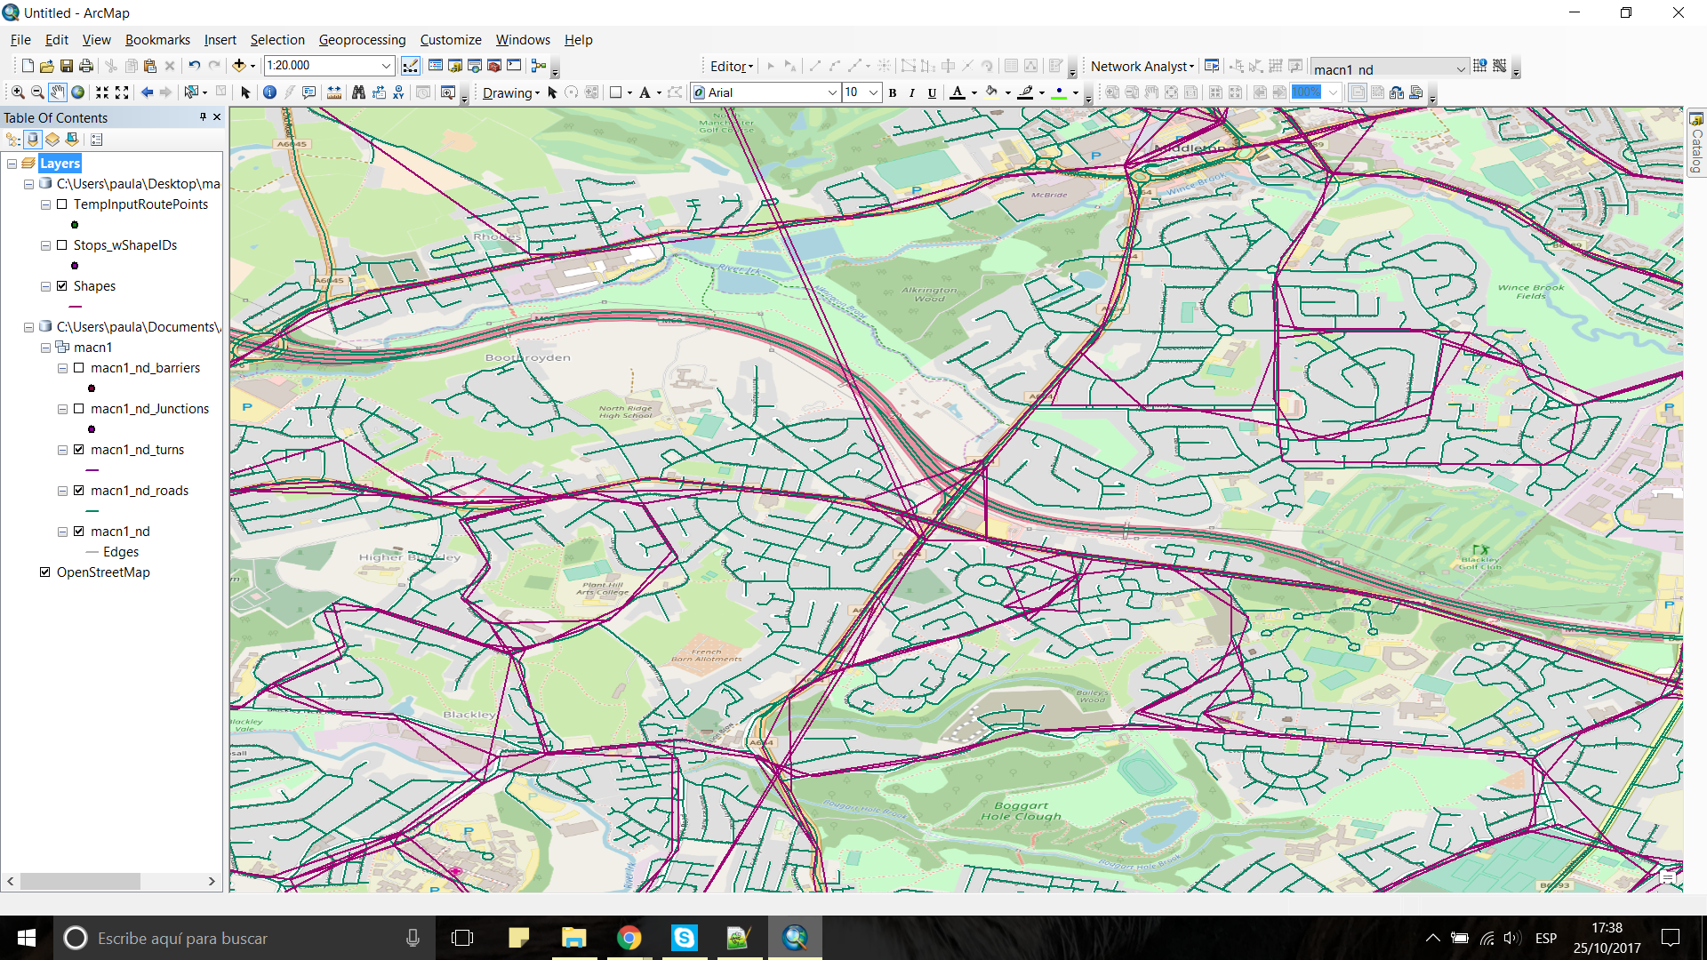
Task: Close the Table Of Contents panel
Action: click(217, 117)
